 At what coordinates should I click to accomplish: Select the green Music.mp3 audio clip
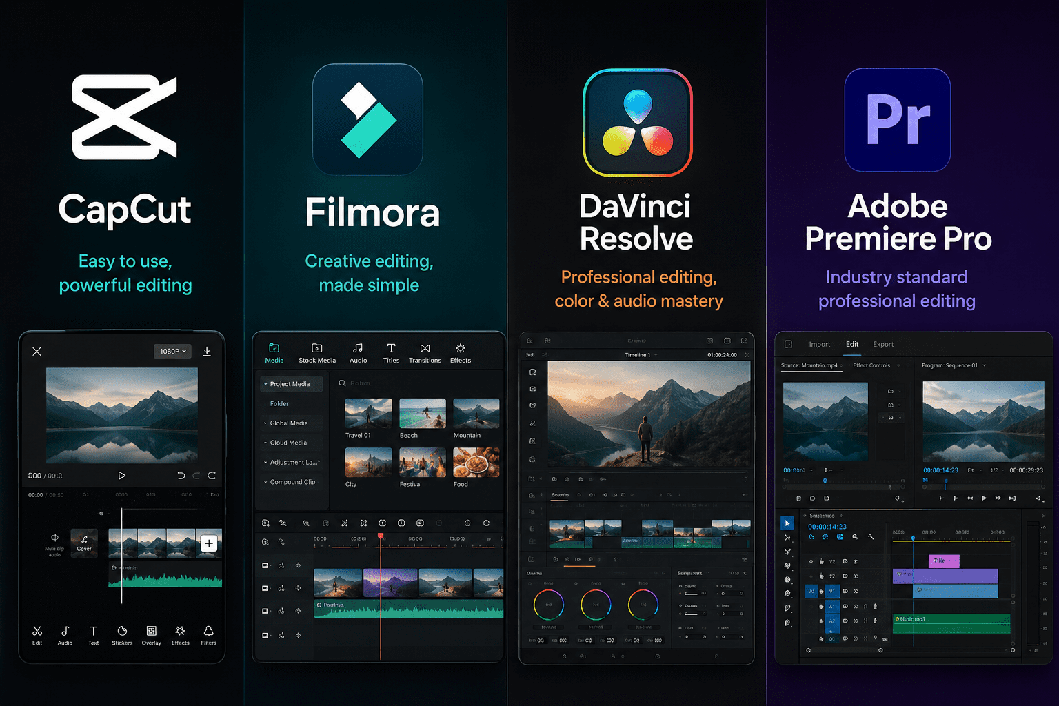pyautogui.click(x=951, y=623)
